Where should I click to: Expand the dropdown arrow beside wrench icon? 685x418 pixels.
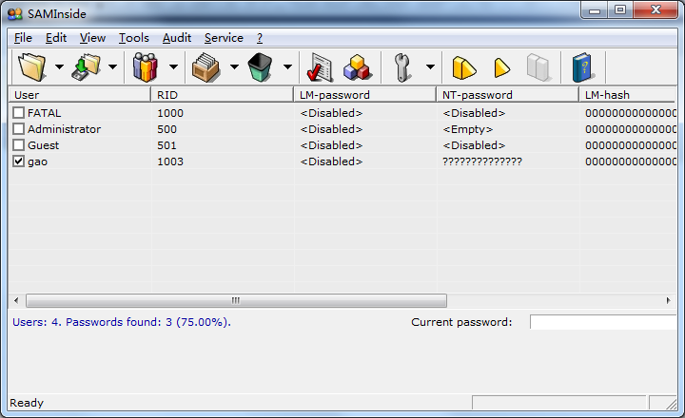[430, 66]
